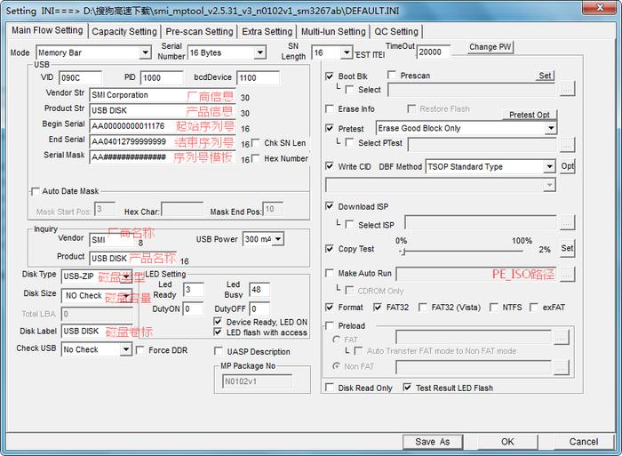
Task: Click the Opt button beside DBF Method
Action: pos(567,166)
